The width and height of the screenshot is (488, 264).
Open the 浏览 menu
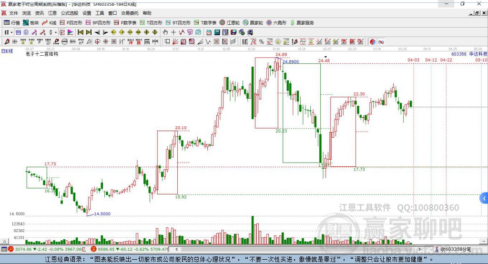pyautogui.click(x=27, y=13)
